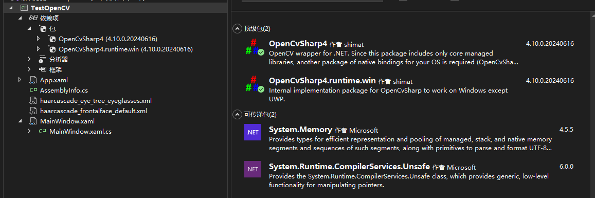The image size is (595, 198).
Task: Select the System.Runtime.CompilerServices.Unsafe package title
Action: point(349,166)
